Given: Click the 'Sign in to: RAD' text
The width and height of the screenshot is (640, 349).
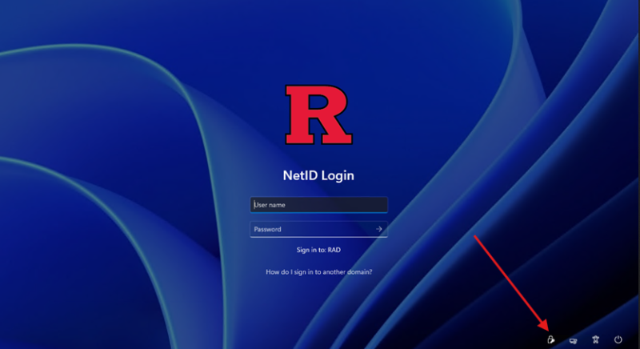Looking at the screenshot, I should 318,250.
